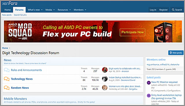Click purple avatar beside Entry level workstation post
185x106 pixels.
coord(149,96)
